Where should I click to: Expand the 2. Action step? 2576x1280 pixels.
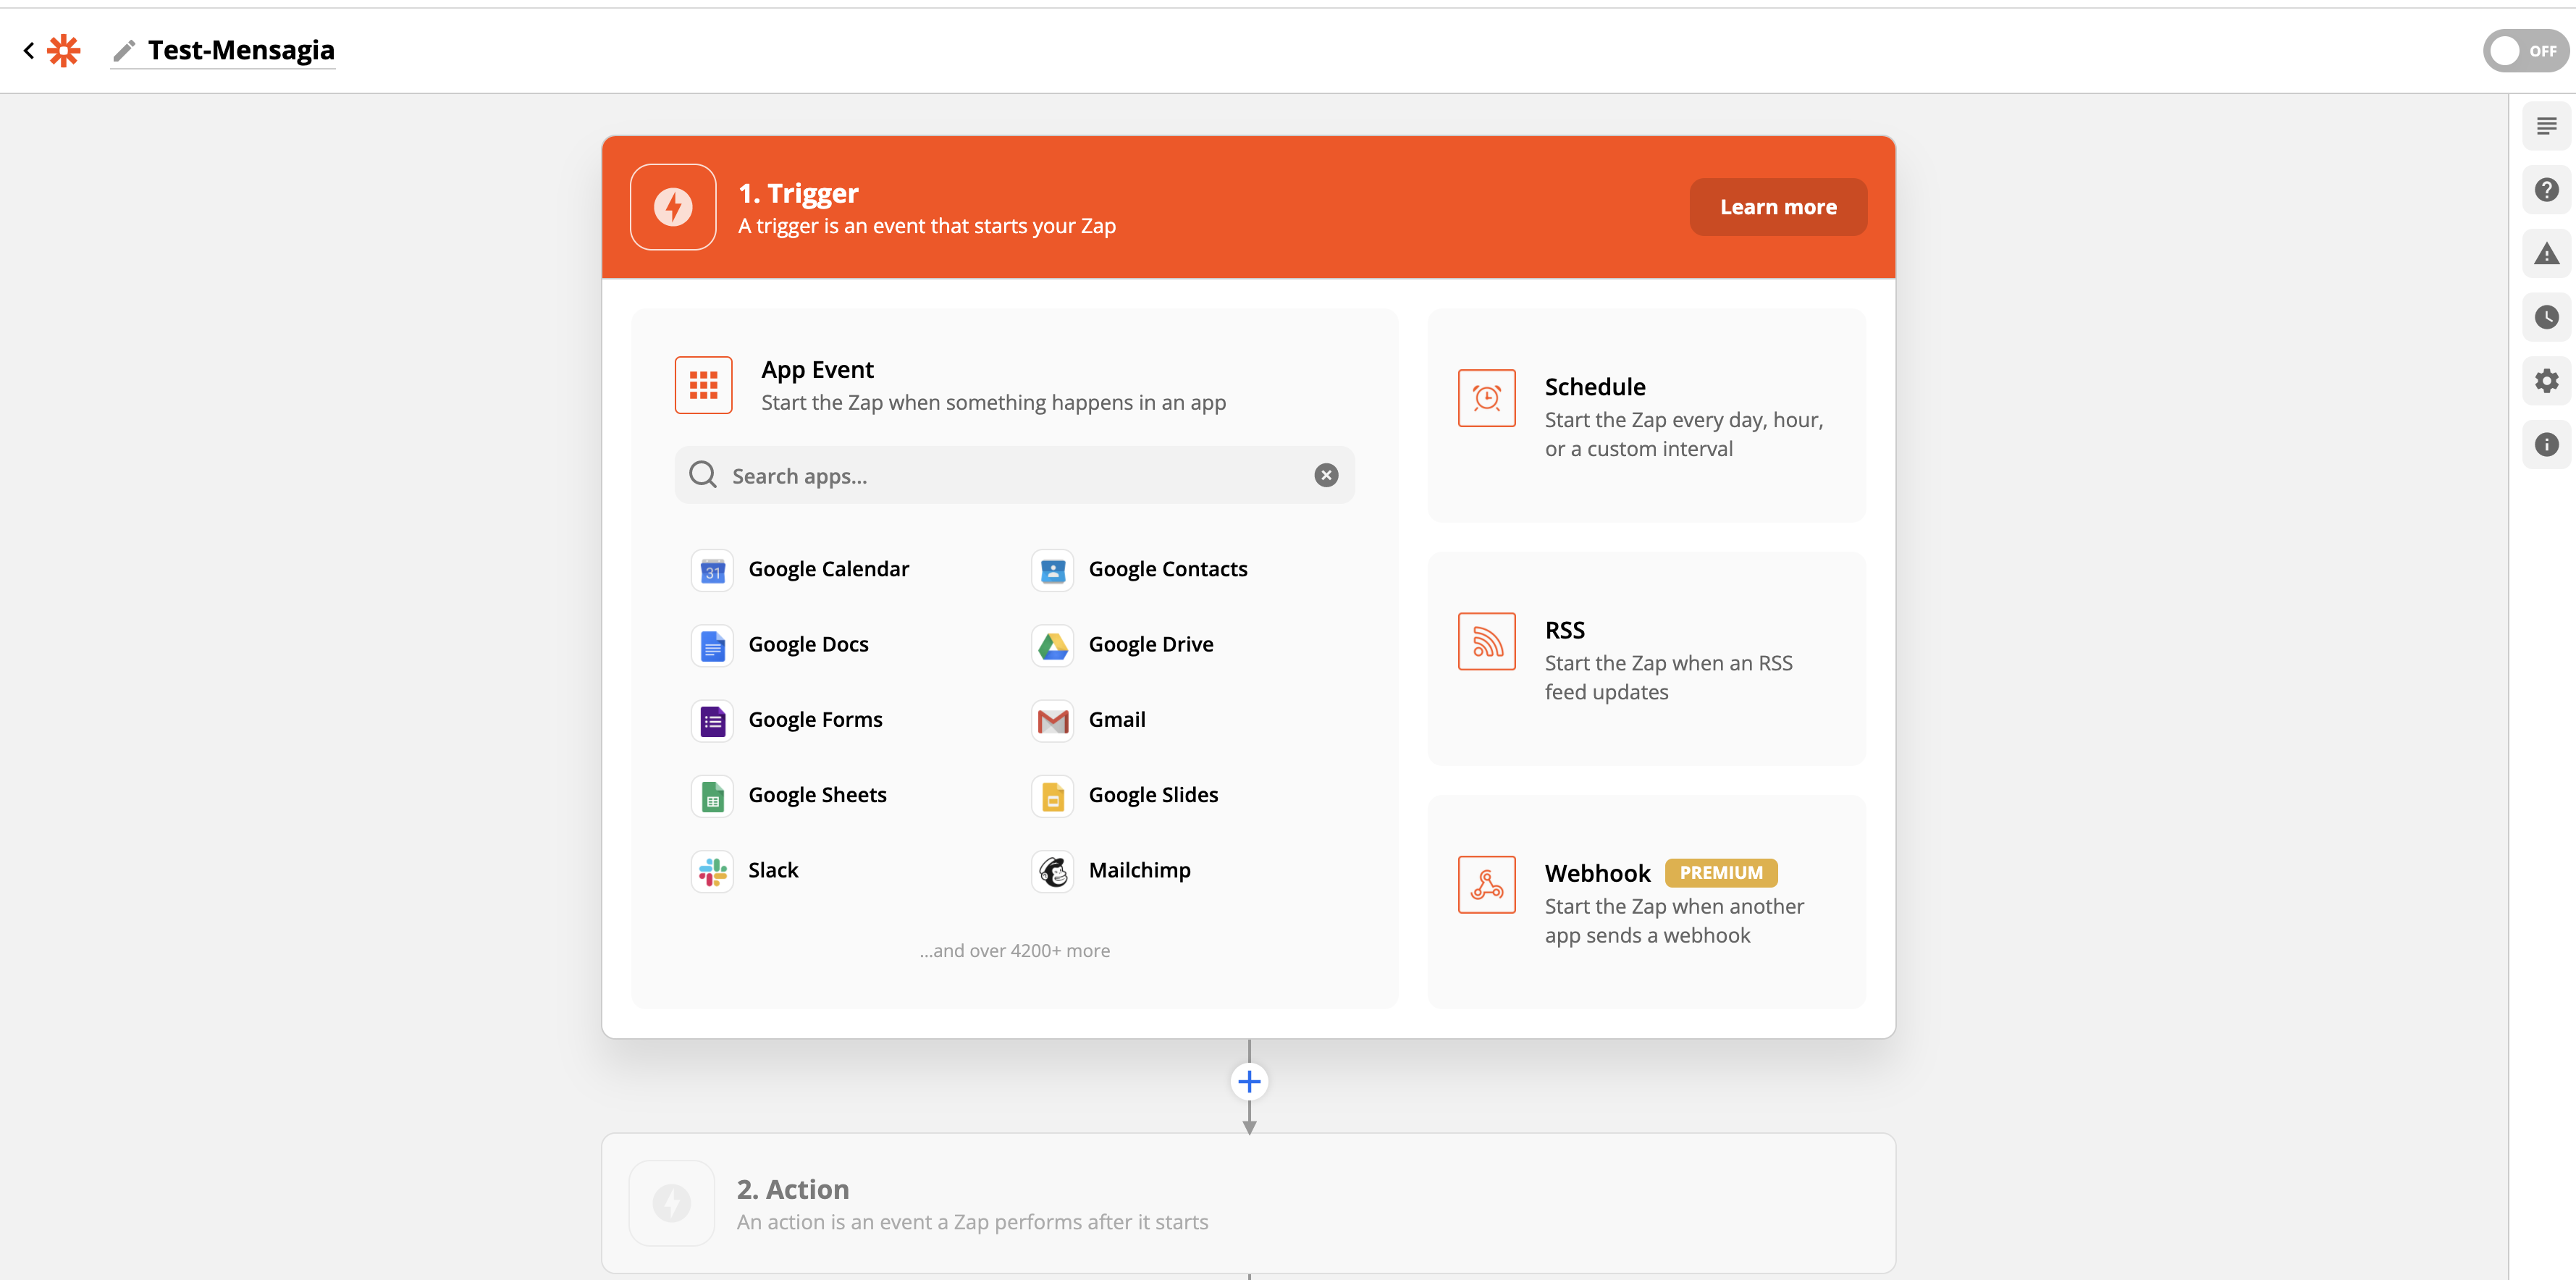coord(1247,1203)
